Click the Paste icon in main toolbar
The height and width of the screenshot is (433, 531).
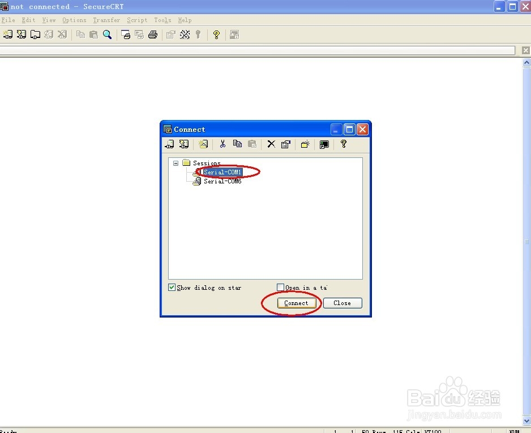[94, 35]
